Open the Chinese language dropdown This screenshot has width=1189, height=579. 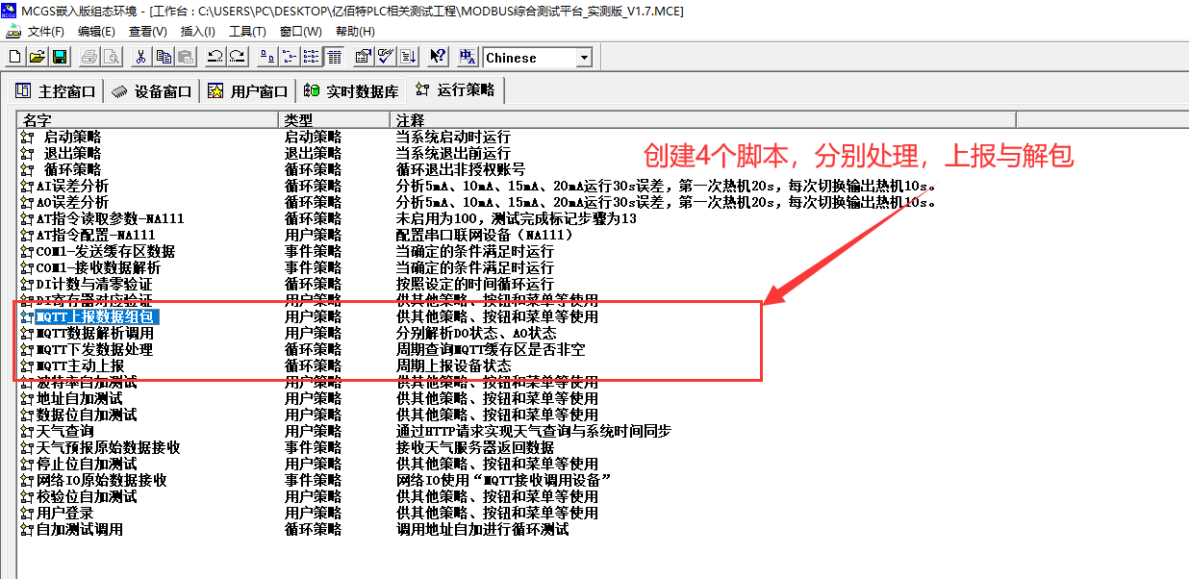tap(584, 58)
